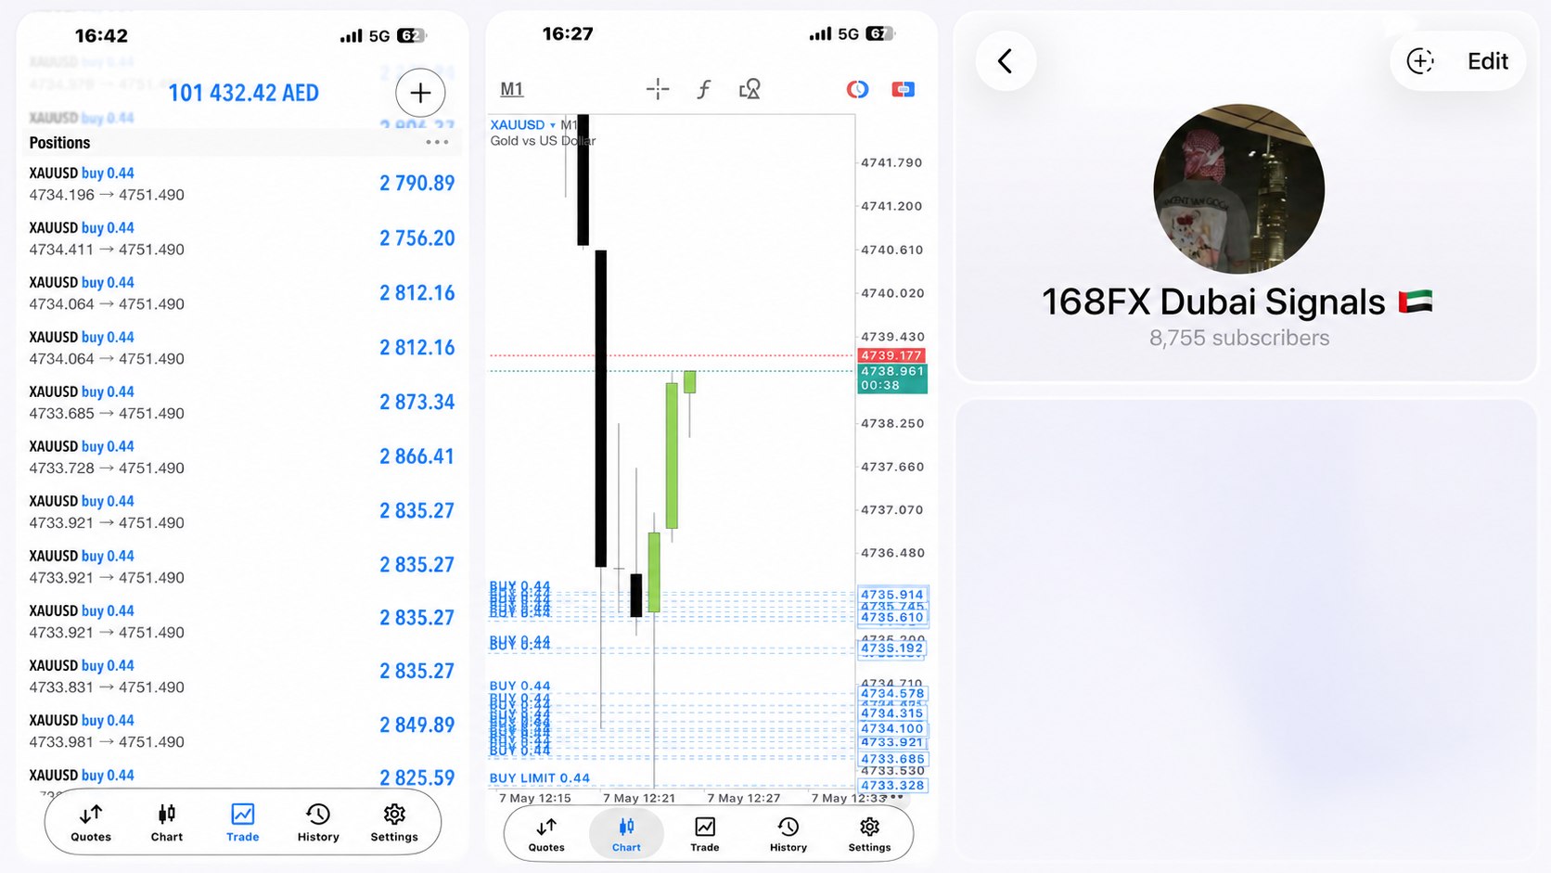
Task: Open the Positions three-dots menu
Action: tap(437, 142)
